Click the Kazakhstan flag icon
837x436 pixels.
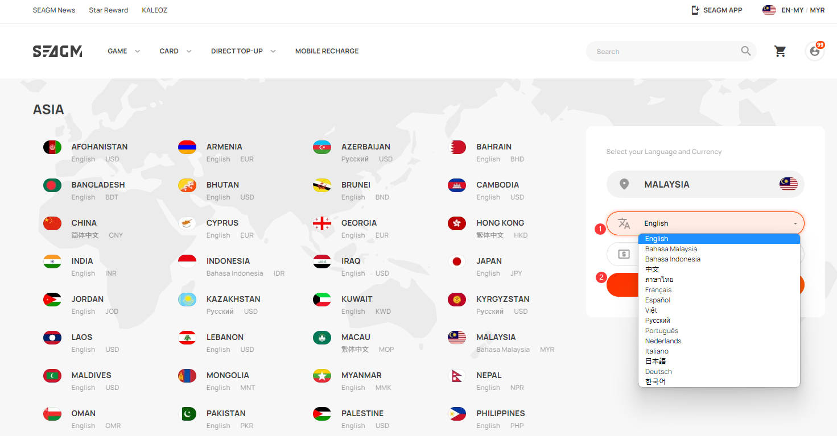(187, 300)
